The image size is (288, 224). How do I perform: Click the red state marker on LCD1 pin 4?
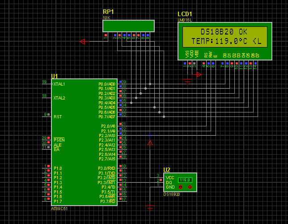203,64
